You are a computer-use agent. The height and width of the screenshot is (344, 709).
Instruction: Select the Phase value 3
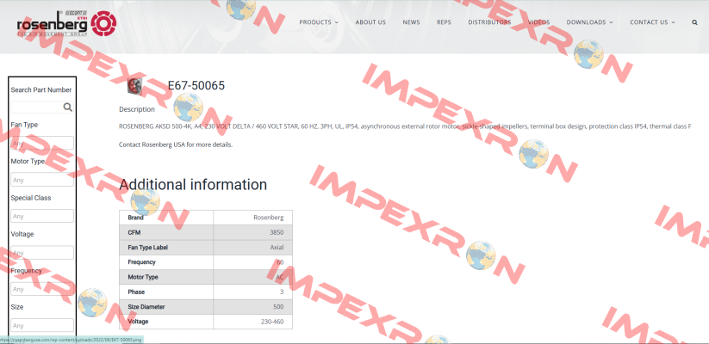(x=282, y=292)
